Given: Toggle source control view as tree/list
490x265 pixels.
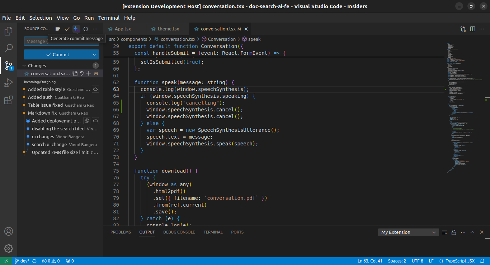Looking at the screenshot, I should point(58,29).
